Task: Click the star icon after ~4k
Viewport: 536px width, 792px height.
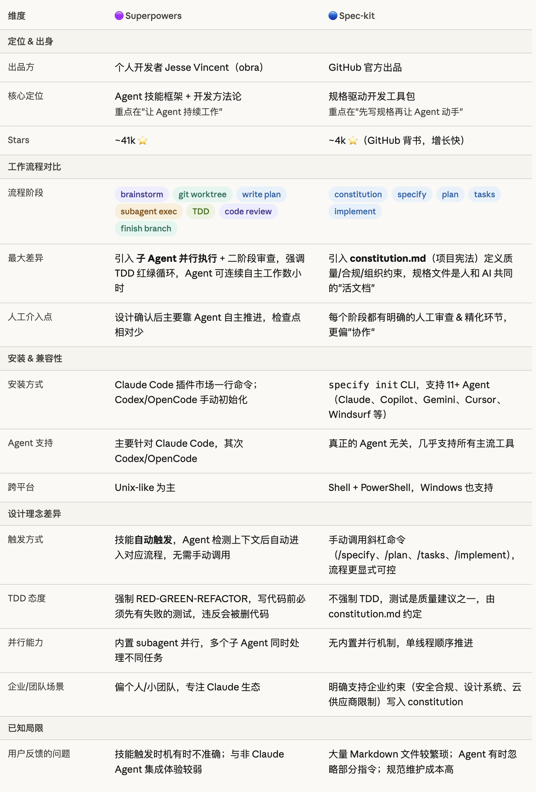Action: tap(353, 141)
